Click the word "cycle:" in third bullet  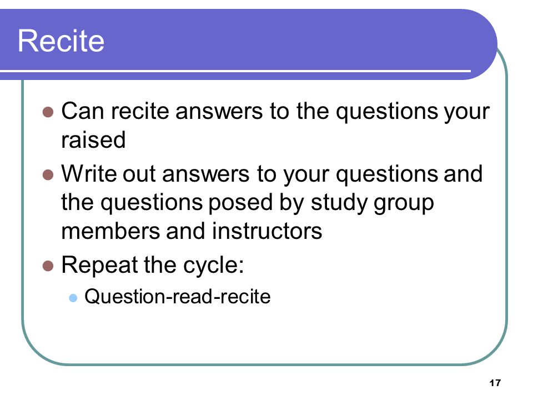point(213,266)
